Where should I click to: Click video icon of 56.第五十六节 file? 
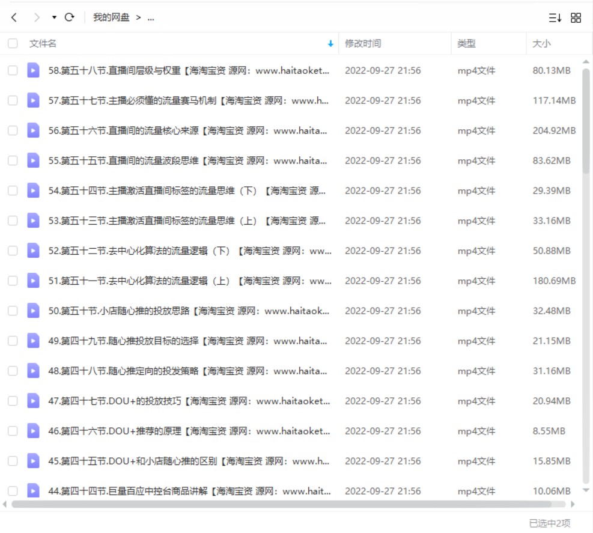pyautogui.click(x=33, y=130)
